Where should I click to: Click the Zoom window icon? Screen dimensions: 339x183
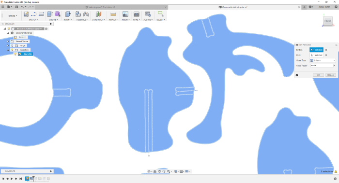[x=164, y=171]
